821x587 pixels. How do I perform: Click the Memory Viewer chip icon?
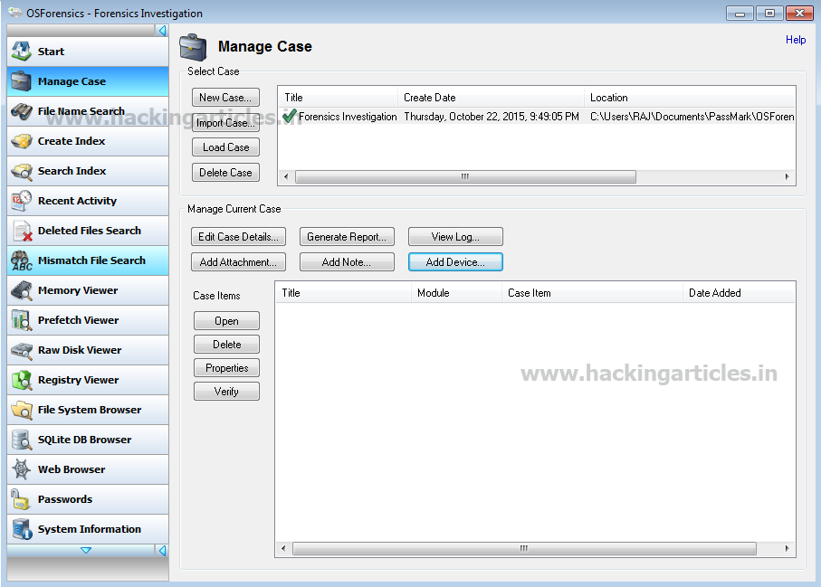(22, 290)
